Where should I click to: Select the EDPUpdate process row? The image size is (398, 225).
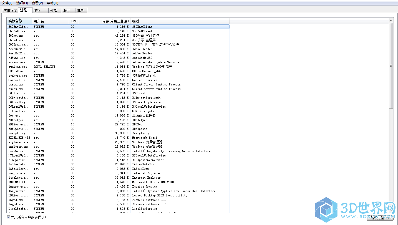pyautogui.click(x=118, y=129)
